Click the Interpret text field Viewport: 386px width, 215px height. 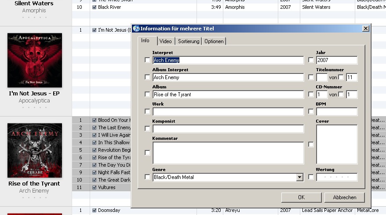228,60
